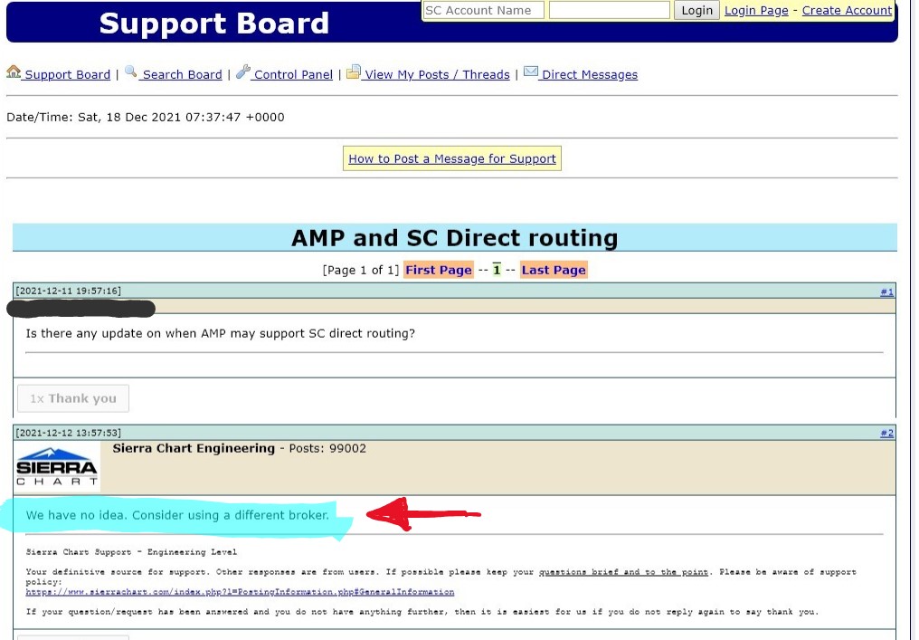This screenshot has width=919, height=640.
Task: Go to Last Page of thread
Action: (554, 270)
